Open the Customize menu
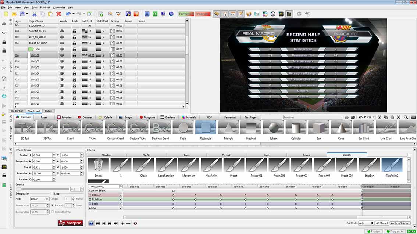This screenshot has height=234, width=417. pos(59,7)
